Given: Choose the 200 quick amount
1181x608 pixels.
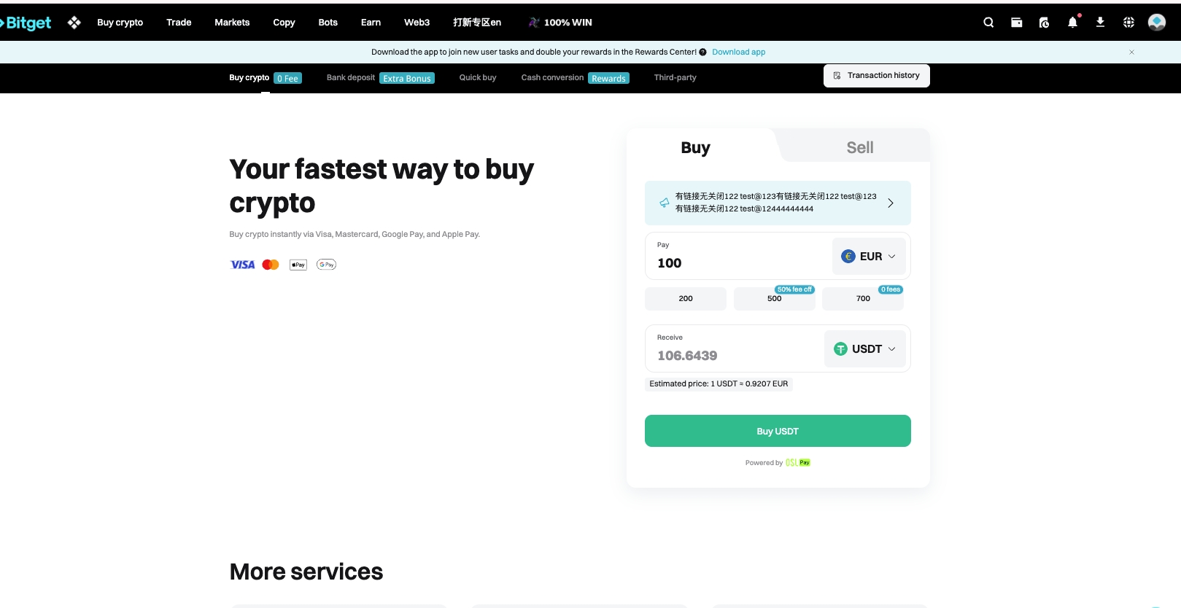Looking at the screenshot, I should 686,299.
